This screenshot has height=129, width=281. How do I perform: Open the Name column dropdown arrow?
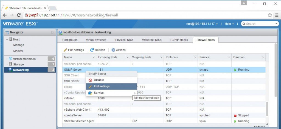click(x=94, y=57)
